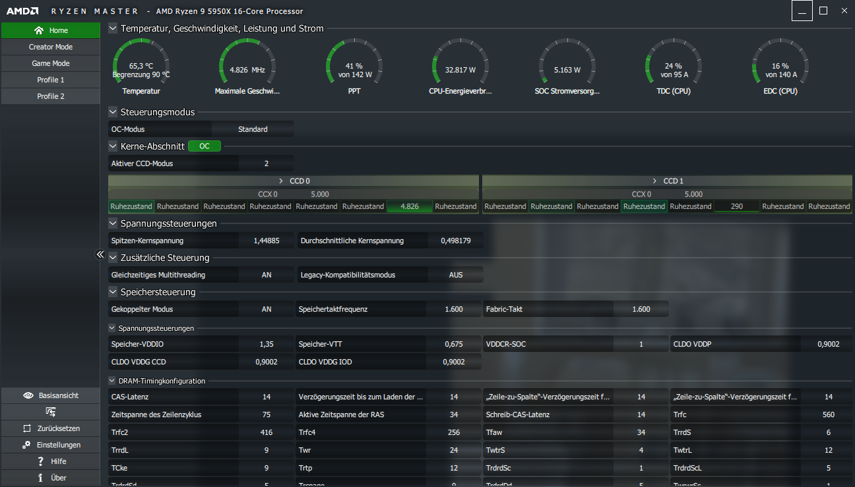
Task: Collapse the sidebar with the double-arrow icon
Action: [100, 254]
